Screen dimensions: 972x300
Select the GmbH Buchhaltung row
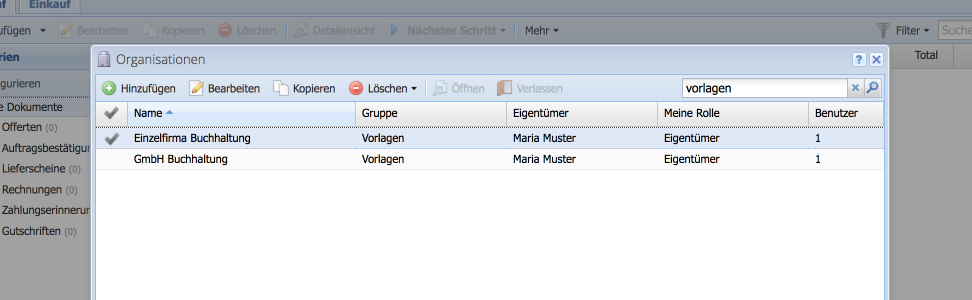tap(180, 159)
